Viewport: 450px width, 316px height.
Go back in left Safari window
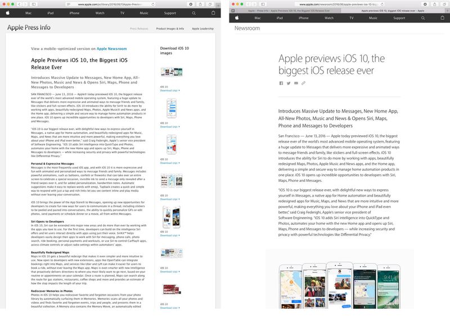pyautogui.click(x=19, y=5)
